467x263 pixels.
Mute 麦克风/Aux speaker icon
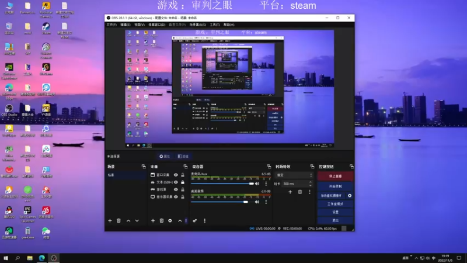(257, 184)
